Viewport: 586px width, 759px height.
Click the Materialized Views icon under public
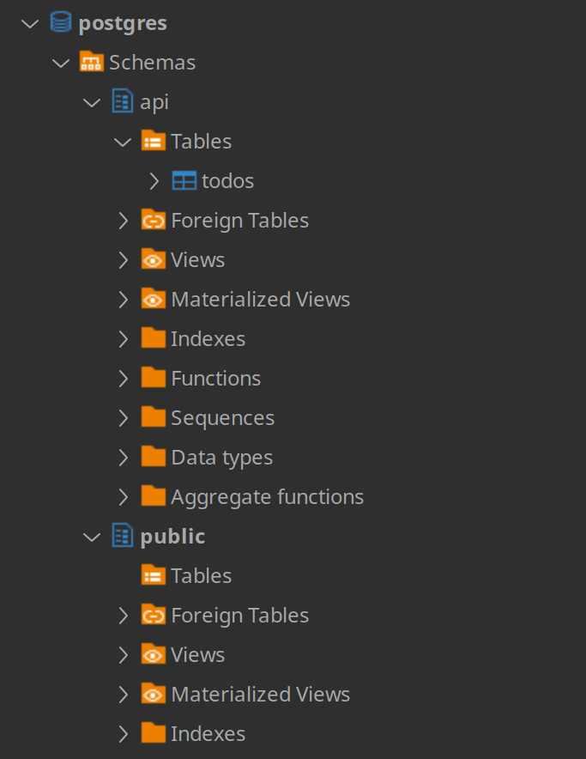click(x=154, y=694)
